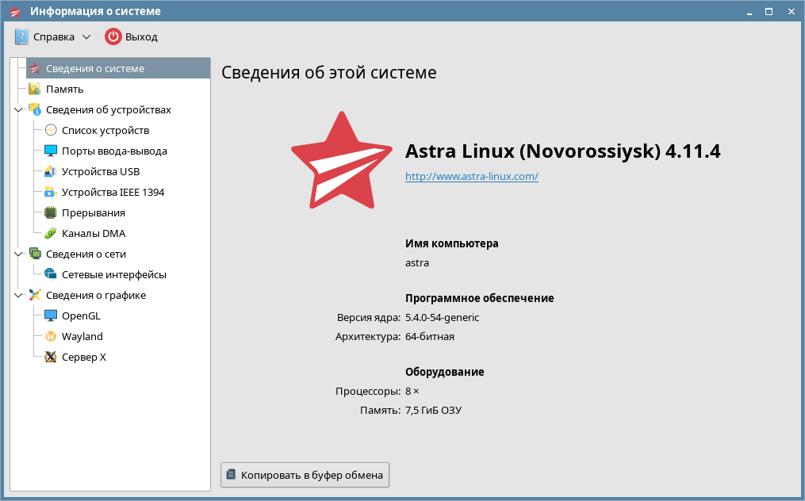Click the Справка help book icon

point(21,36)
